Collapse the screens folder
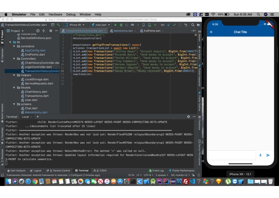Image resolution: width=279 pixels, height=198 pixels. pos(14,104)
